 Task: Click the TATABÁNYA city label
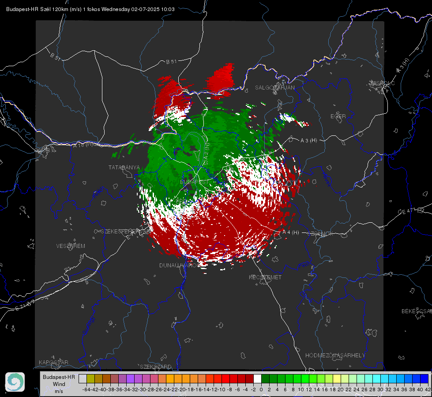pos(124,168)
